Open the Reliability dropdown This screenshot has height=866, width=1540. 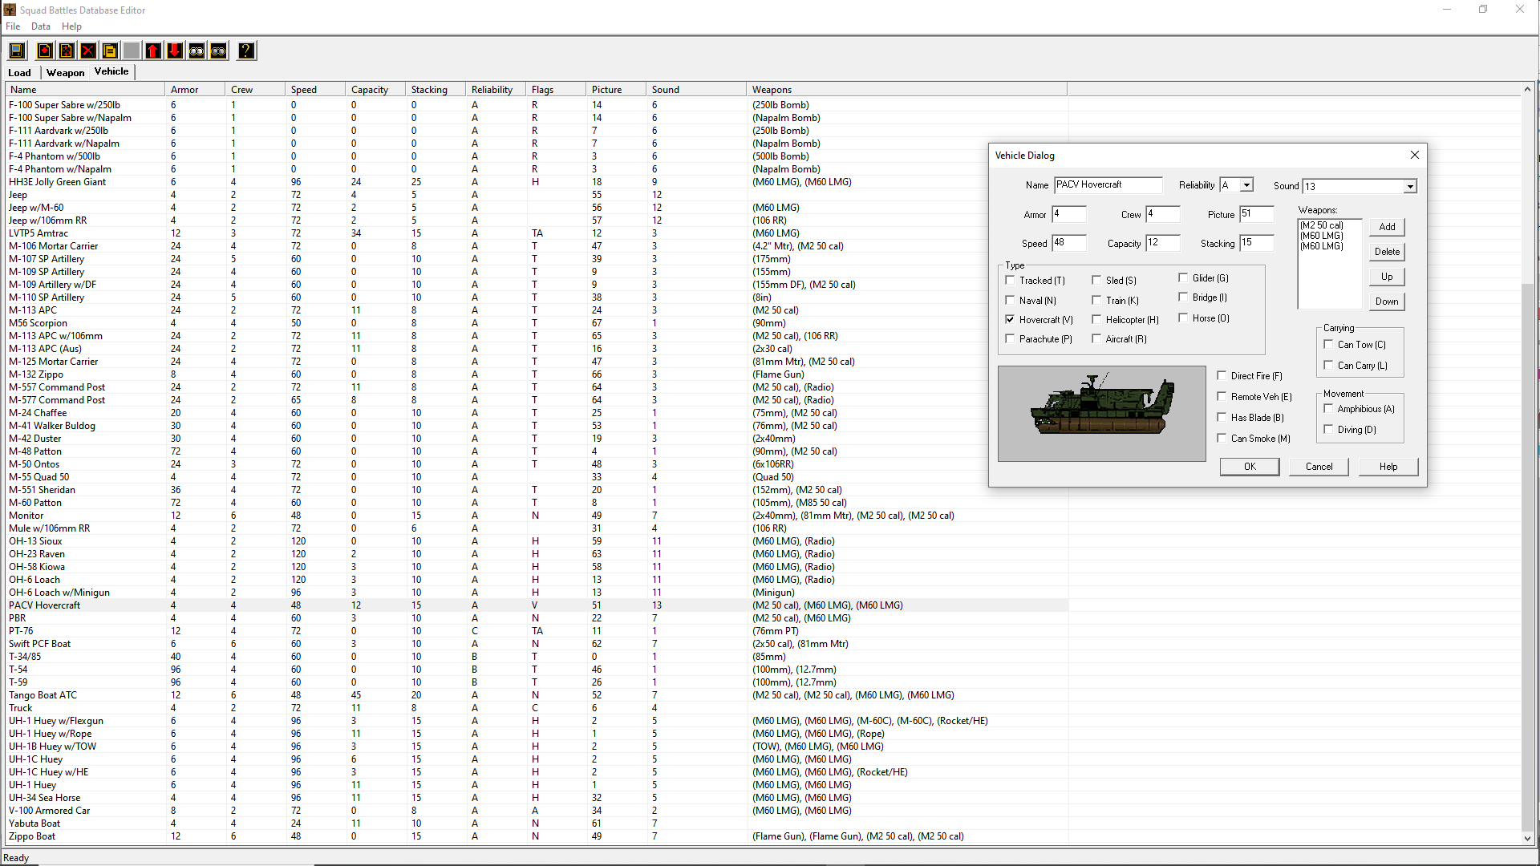point(1246,185)
